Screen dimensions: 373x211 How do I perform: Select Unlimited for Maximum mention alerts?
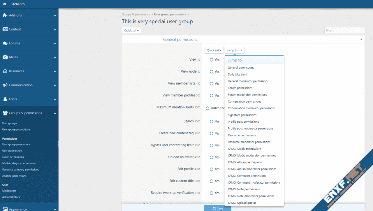click(208, 108)
